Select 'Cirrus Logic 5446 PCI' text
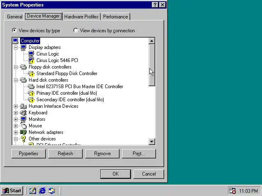The height and width of the screenshot is (196, 262). 57,60
